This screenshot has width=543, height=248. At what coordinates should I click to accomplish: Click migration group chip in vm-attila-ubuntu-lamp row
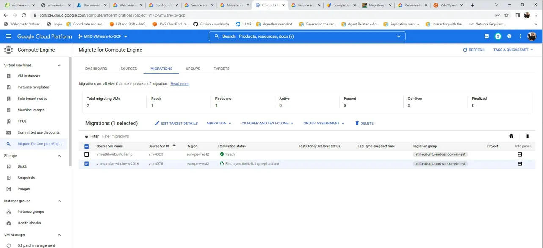tap(440, 154)
